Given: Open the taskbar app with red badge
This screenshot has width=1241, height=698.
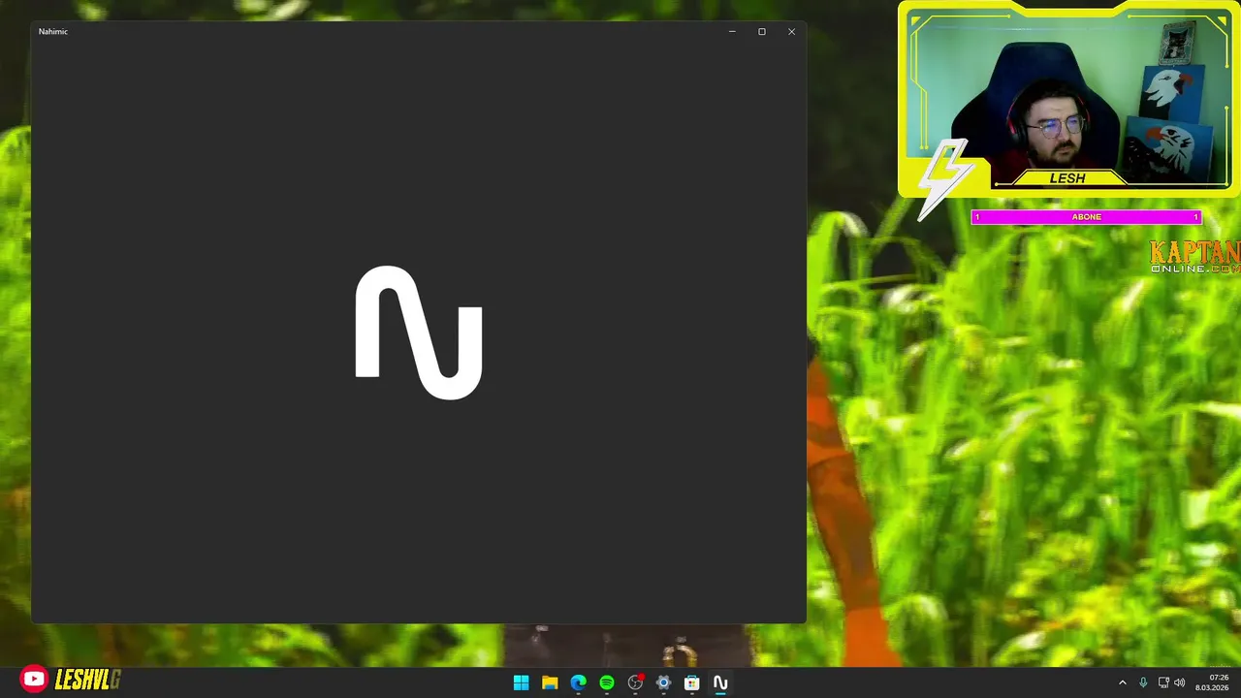Looking at the screenshot, I should pos(635,682).
